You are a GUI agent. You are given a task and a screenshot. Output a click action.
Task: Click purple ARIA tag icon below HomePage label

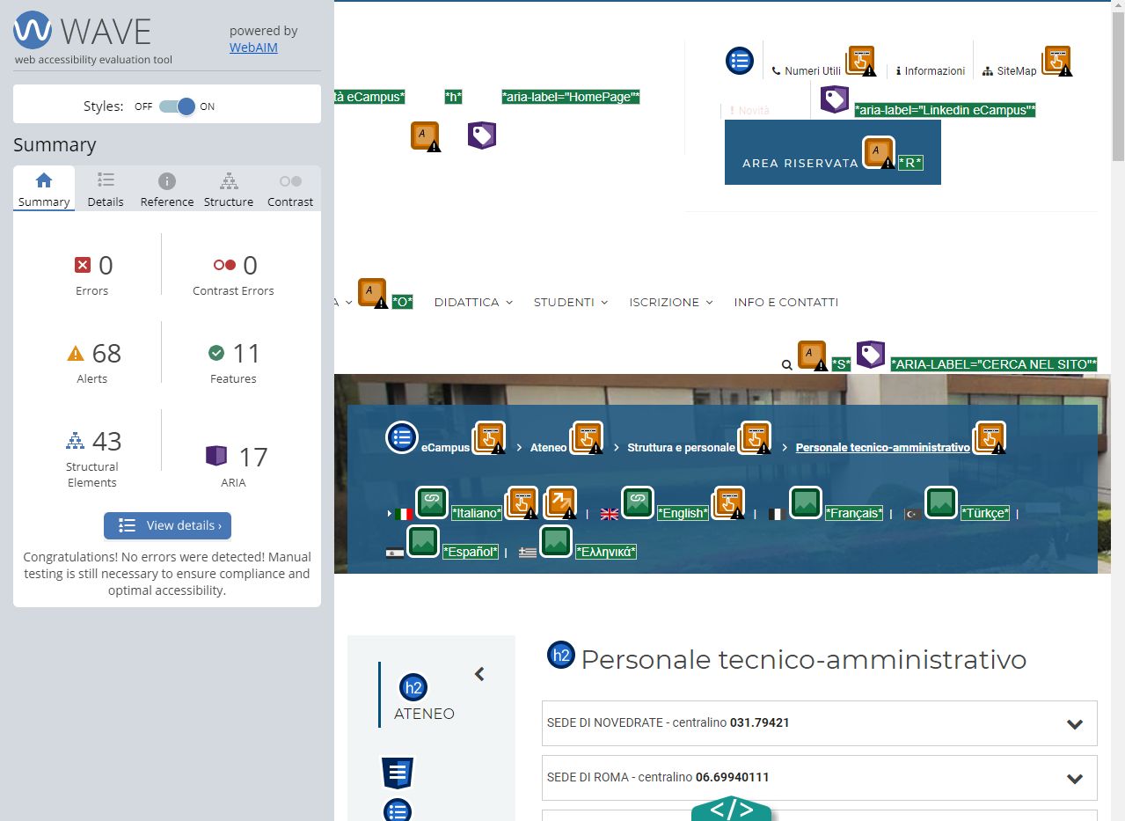point(482,136)
